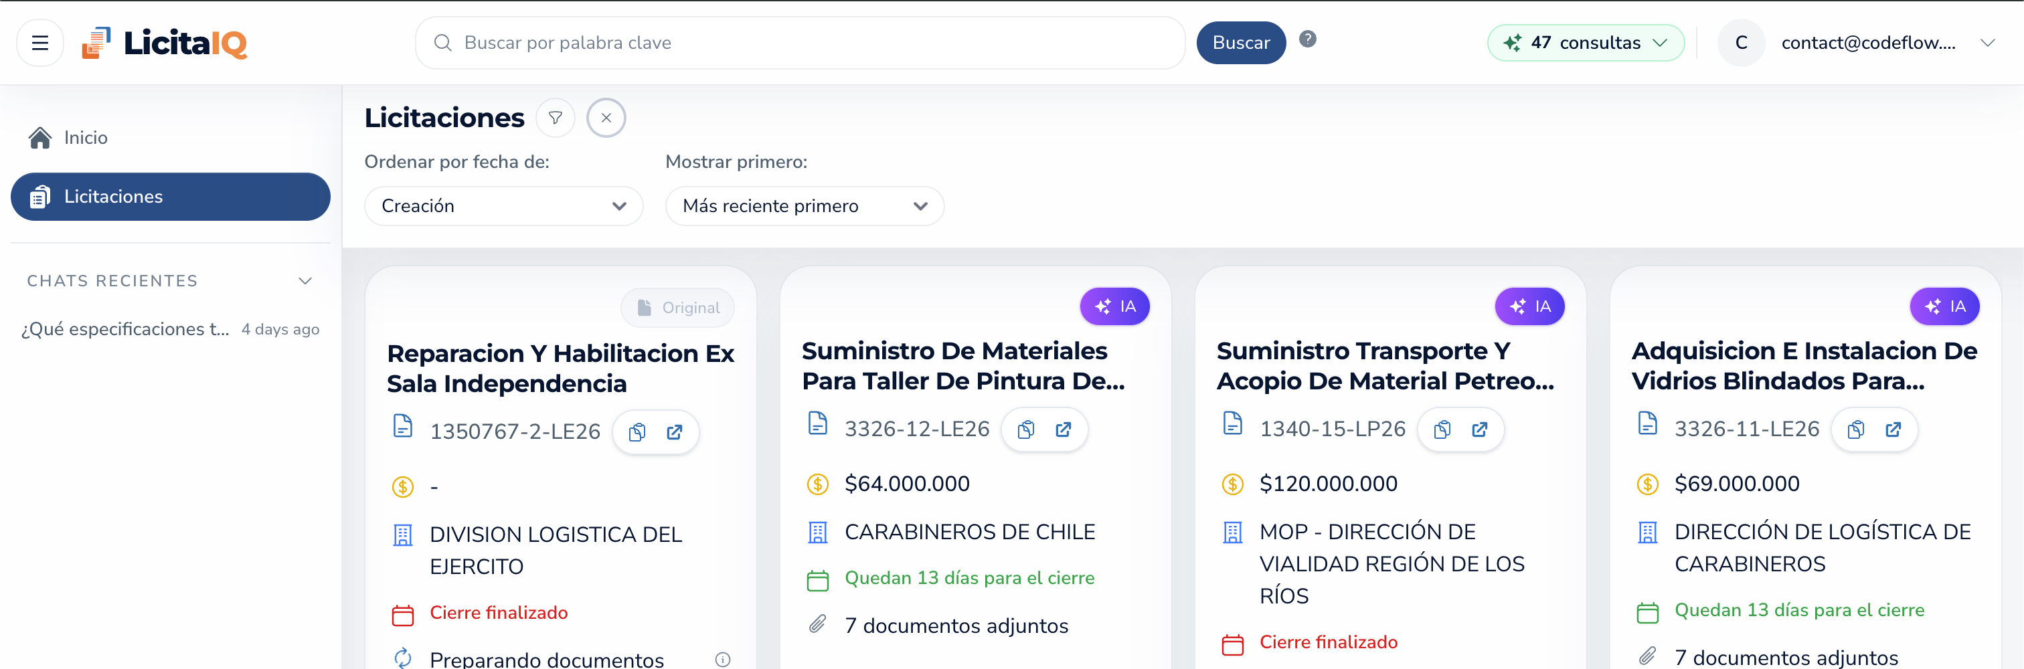Navigate to Inicio

point(86,136)
